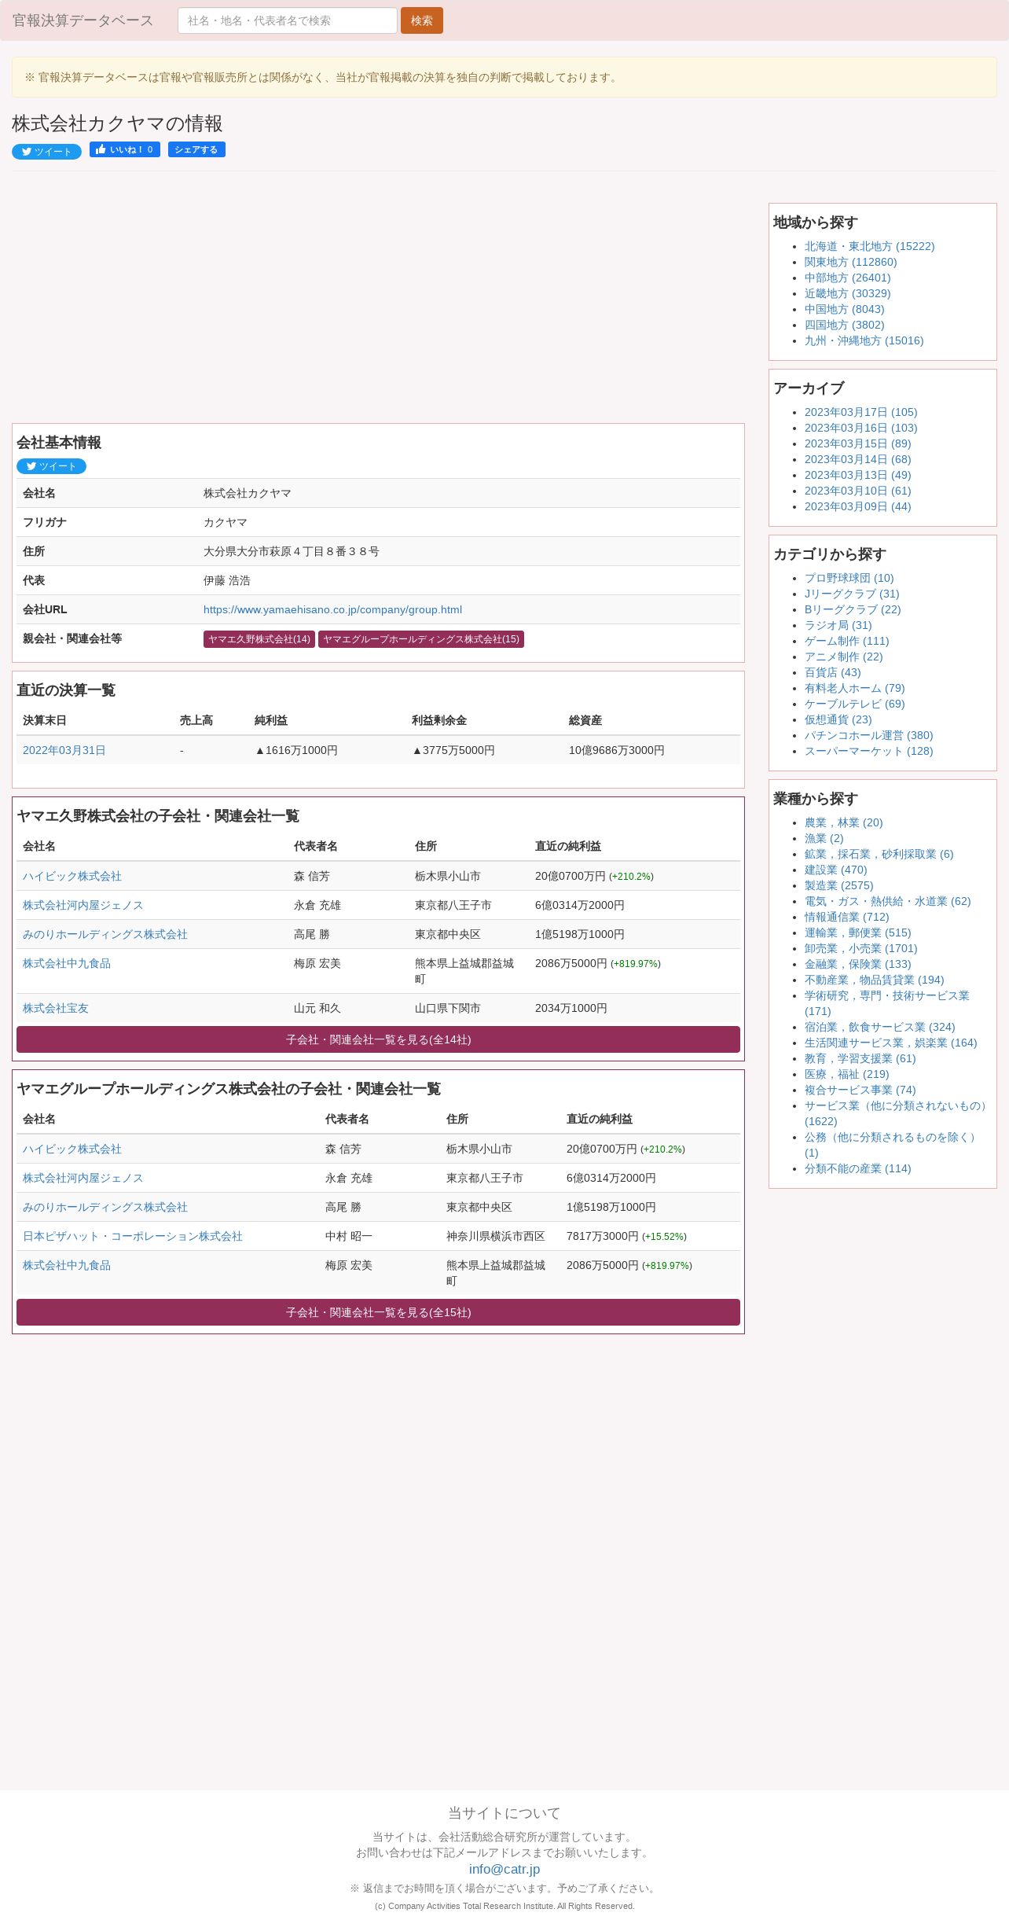1009x1920 pixels.
Task: Open category ケーブルテレビ (69)
Action: point(854,704)
